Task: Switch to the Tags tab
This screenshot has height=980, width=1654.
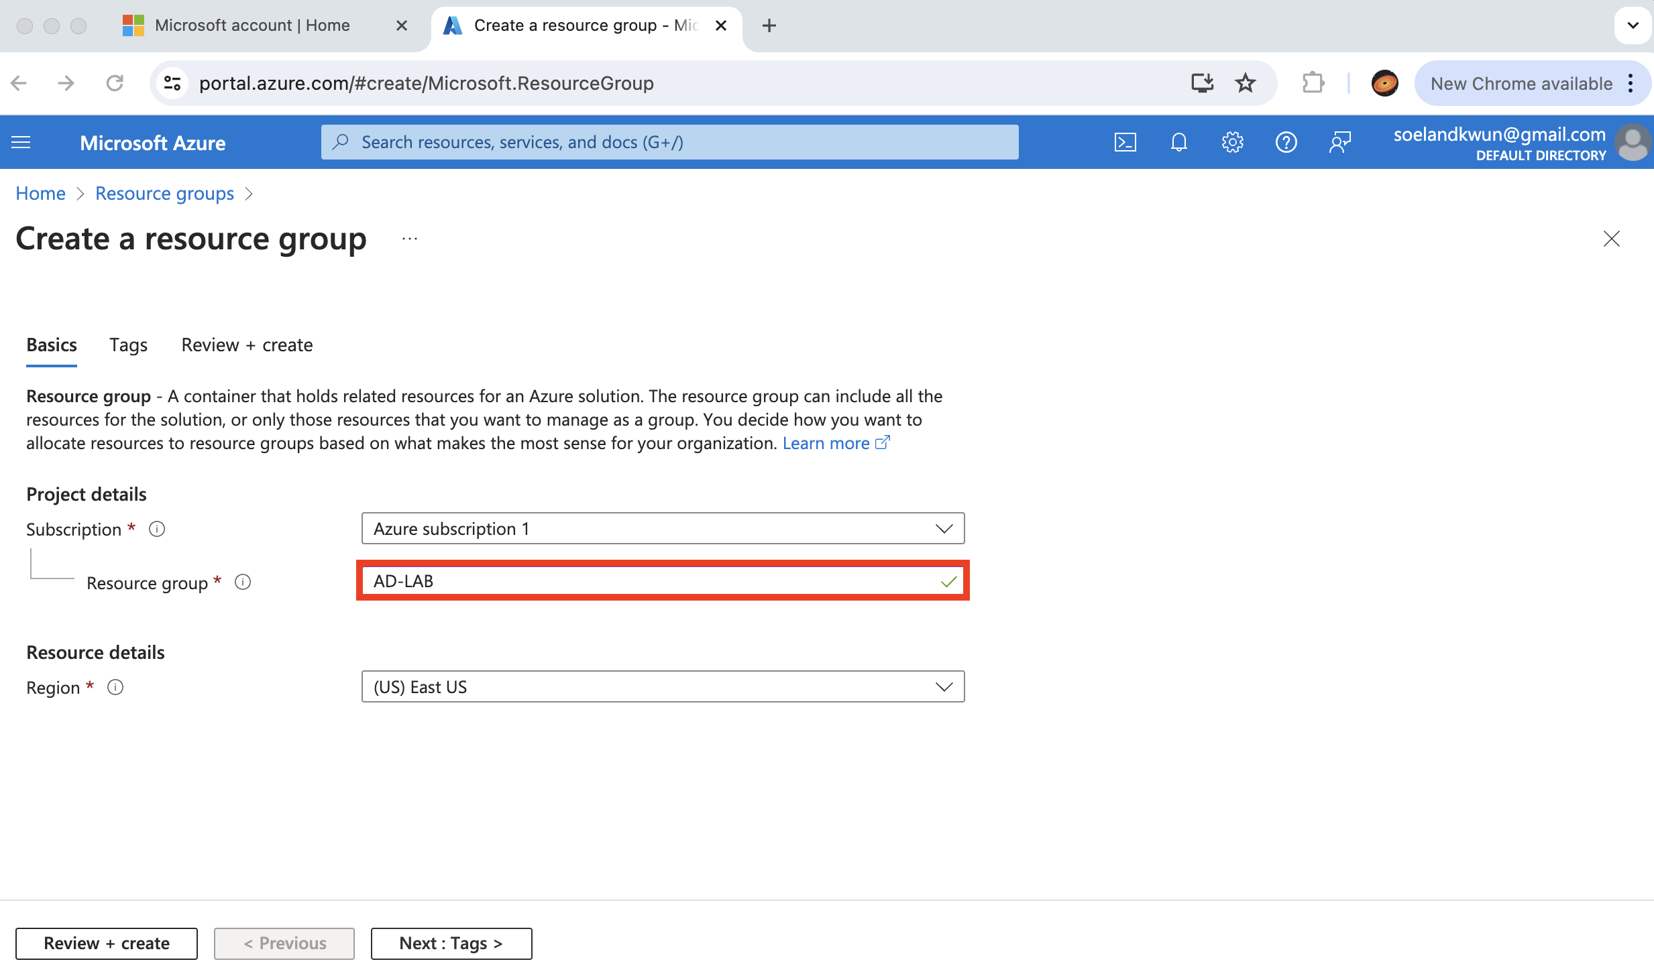Action: 128,345
